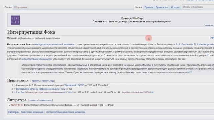Open the Доклады АН СССР link
This screenshot has height=120, width=214.
coord(74,85)
